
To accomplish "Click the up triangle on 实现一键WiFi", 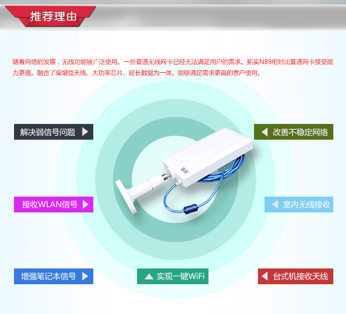I will click(149, 276).
